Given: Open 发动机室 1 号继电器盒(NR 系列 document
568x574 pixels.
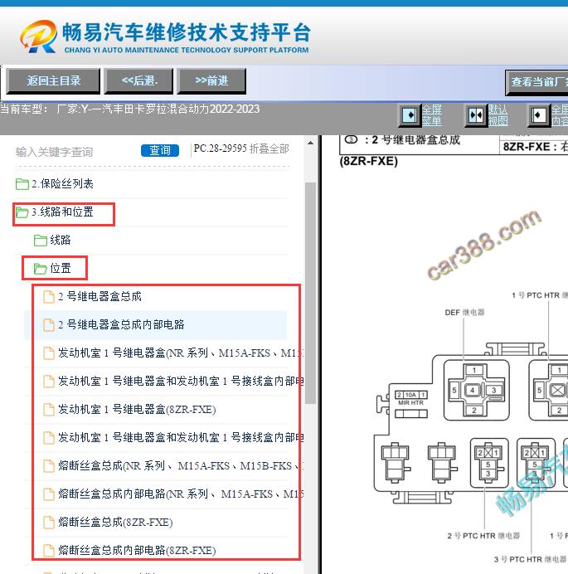Looking at the screenshot, I should [181, 353].
